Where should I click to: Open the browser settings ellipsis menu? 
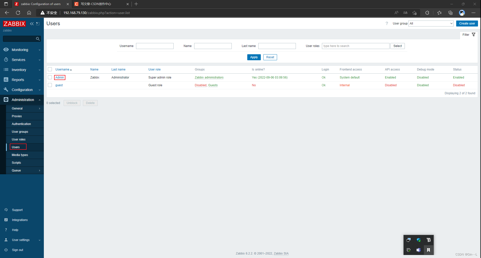[x=473, y=13]
